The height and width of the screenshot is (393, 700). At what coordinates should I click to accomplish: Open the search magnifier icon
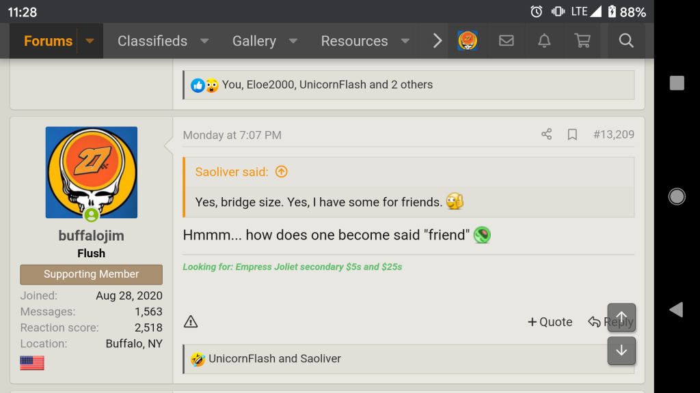626,40
